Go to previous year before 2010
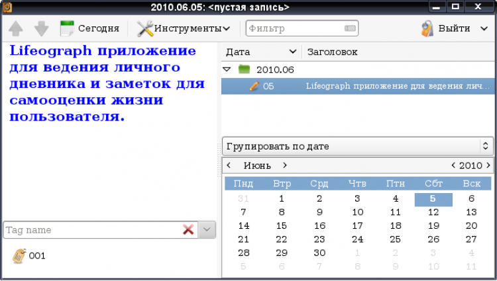The height and width of the screenshot is (281, 497). (453, 165)
